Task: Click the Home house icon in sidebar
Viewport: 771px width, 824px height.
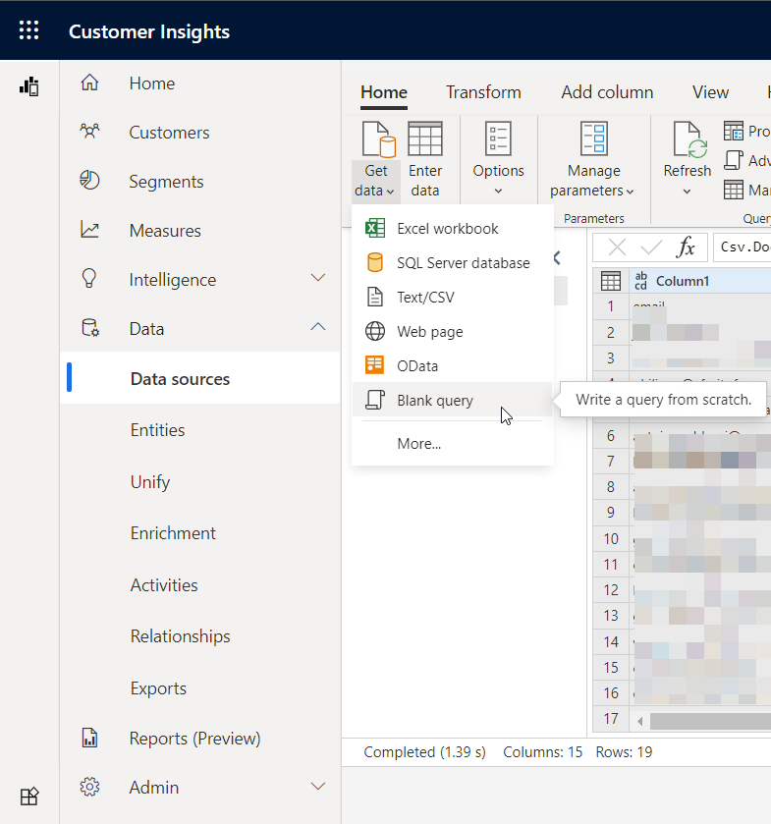Action: (89, 82)
